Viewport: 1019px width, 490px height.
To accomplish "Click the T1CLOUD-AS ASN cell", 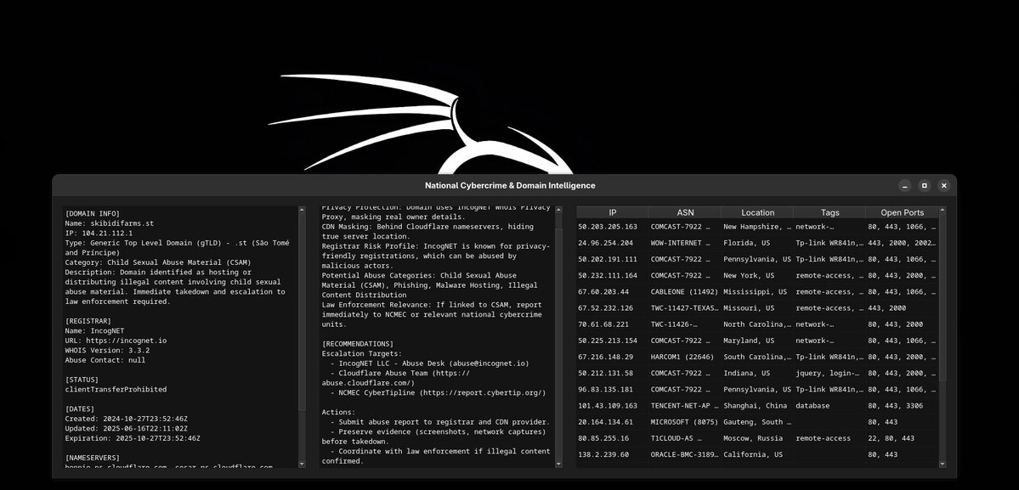I will point(685,438).
